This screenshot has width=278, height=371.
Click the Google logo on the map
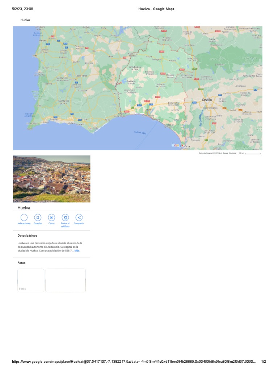pyautogui.click(x=177, y=145)
